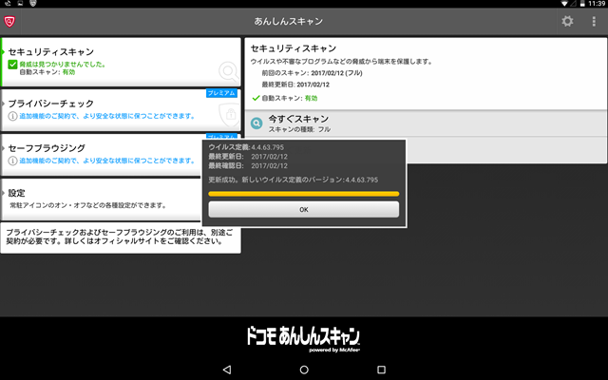Click the battery icon in the status bar

(582, 4)
